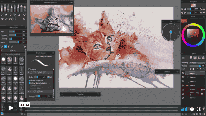
Task: Expand the Default brush group
Action: click(x=2, y=51)
